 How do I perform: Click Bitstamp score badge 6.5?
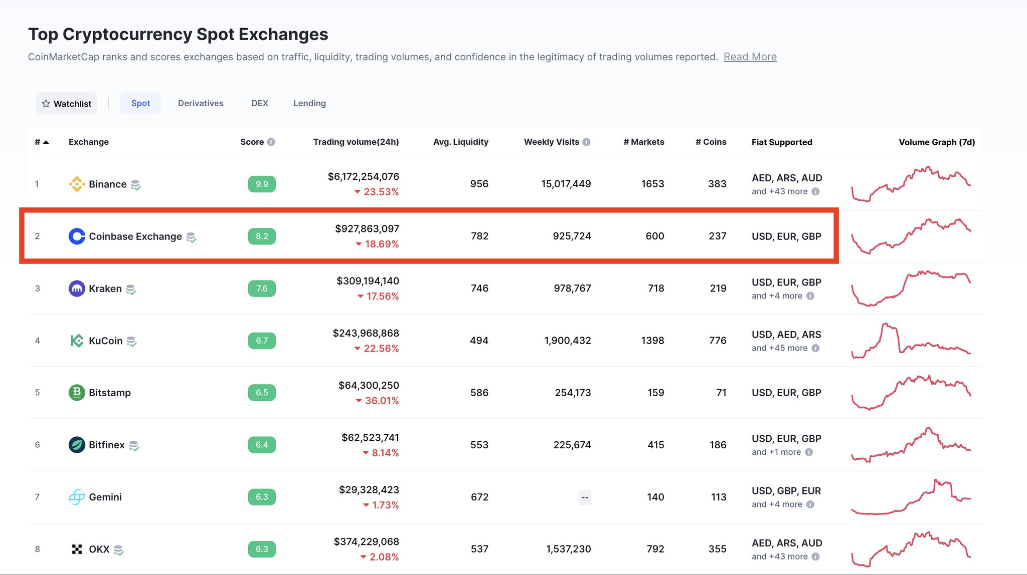262,392
